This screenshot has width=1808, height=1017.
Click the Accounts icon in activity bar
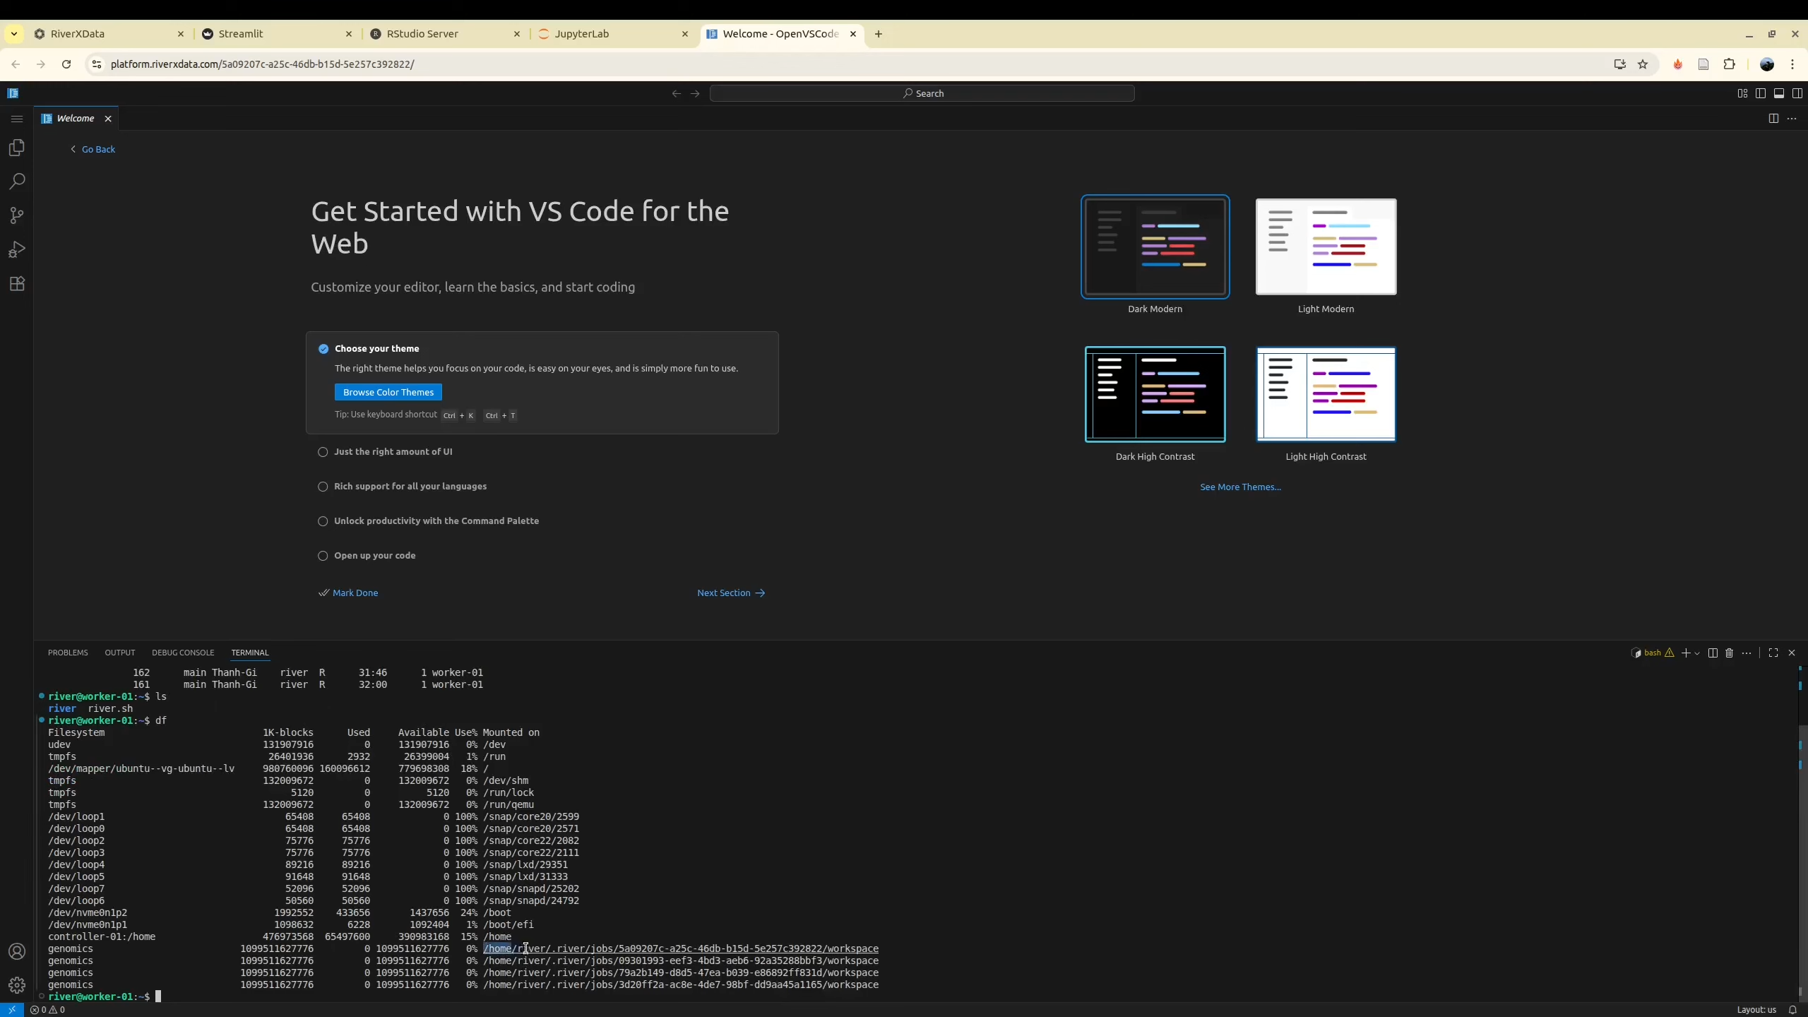click(17, 951)
